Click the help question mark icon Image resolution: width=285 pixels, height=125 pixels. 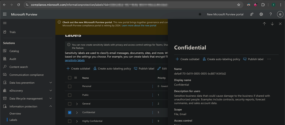coord(270,14)
